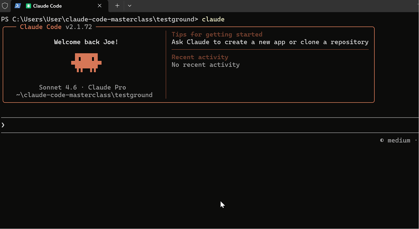Image resolution: width=419 pixels, height=229 pixels.
Task: Click the 'Recent activity' heading
Action: click(200, 57)
